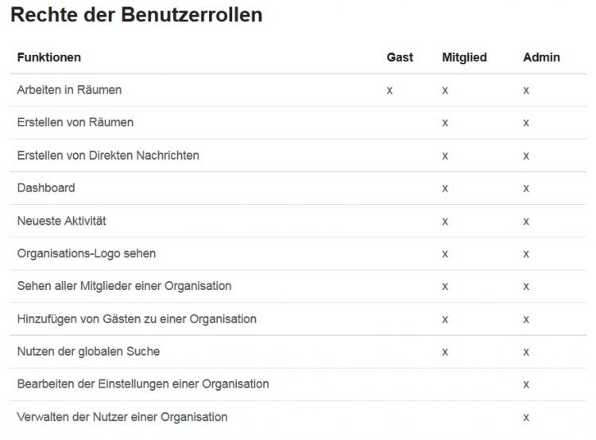Click Mitglied x mark for 'Erstellen von Räumen'
Image resolution: width=596 pixels, height=440 pixels.
pos(445,123)
